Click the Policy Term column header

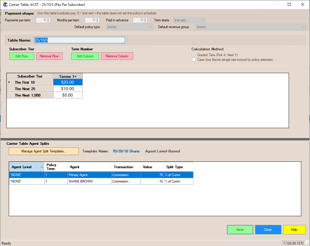(x=56, y=167)
